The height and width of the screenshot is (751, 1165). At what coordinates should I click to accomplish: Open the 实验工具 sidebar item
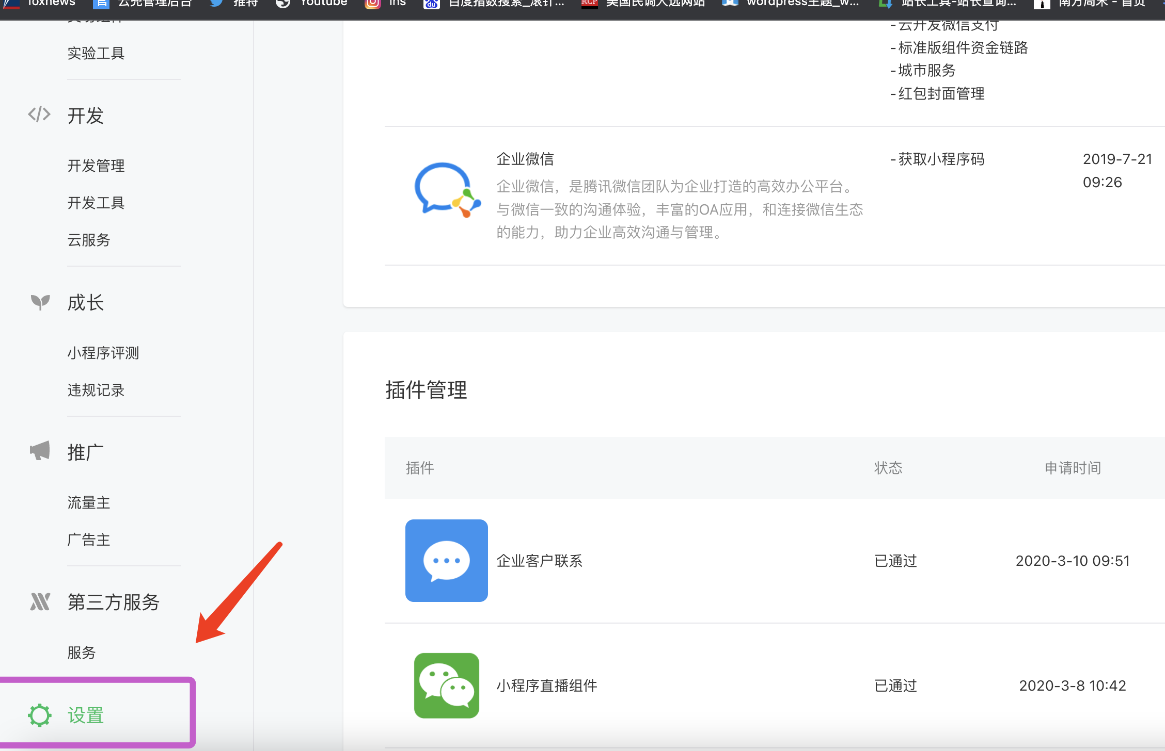coord(96,53)
